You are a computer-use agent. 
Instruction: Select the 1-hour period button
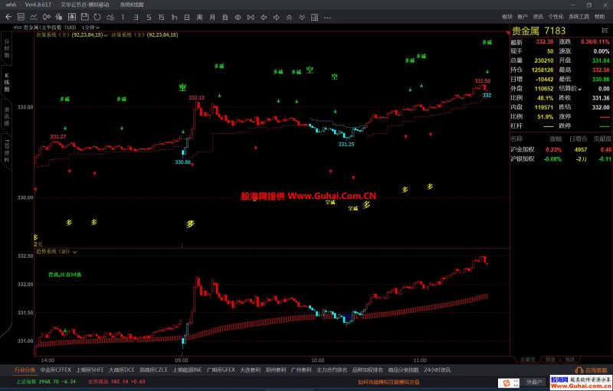click(174, 17)
